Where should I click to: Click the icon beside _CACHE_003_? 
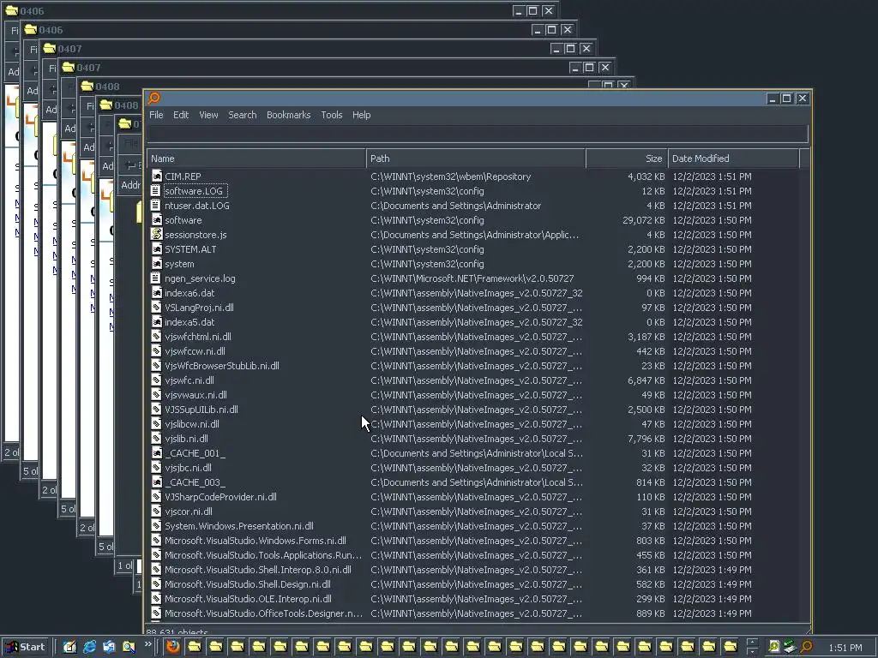[x=157, y=482]
